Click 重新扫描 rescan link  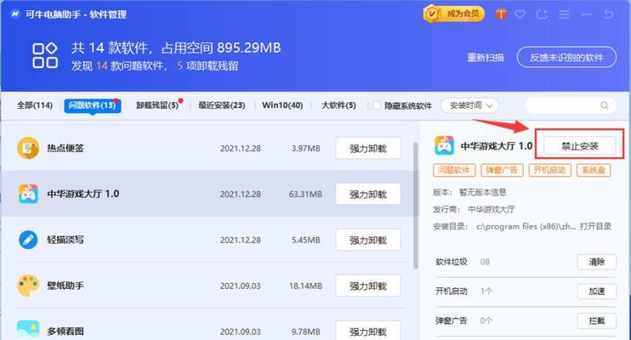click(486, 58)
